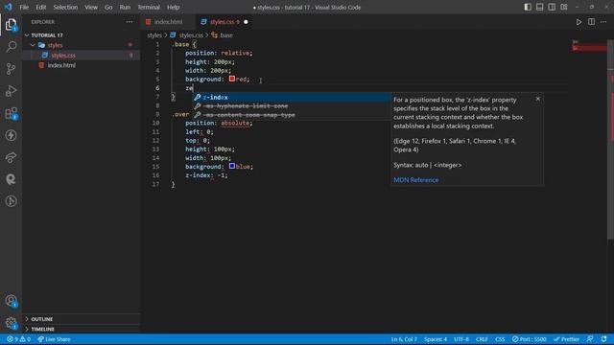Open the Go menu
614x345 pixels.
[108, 7]
